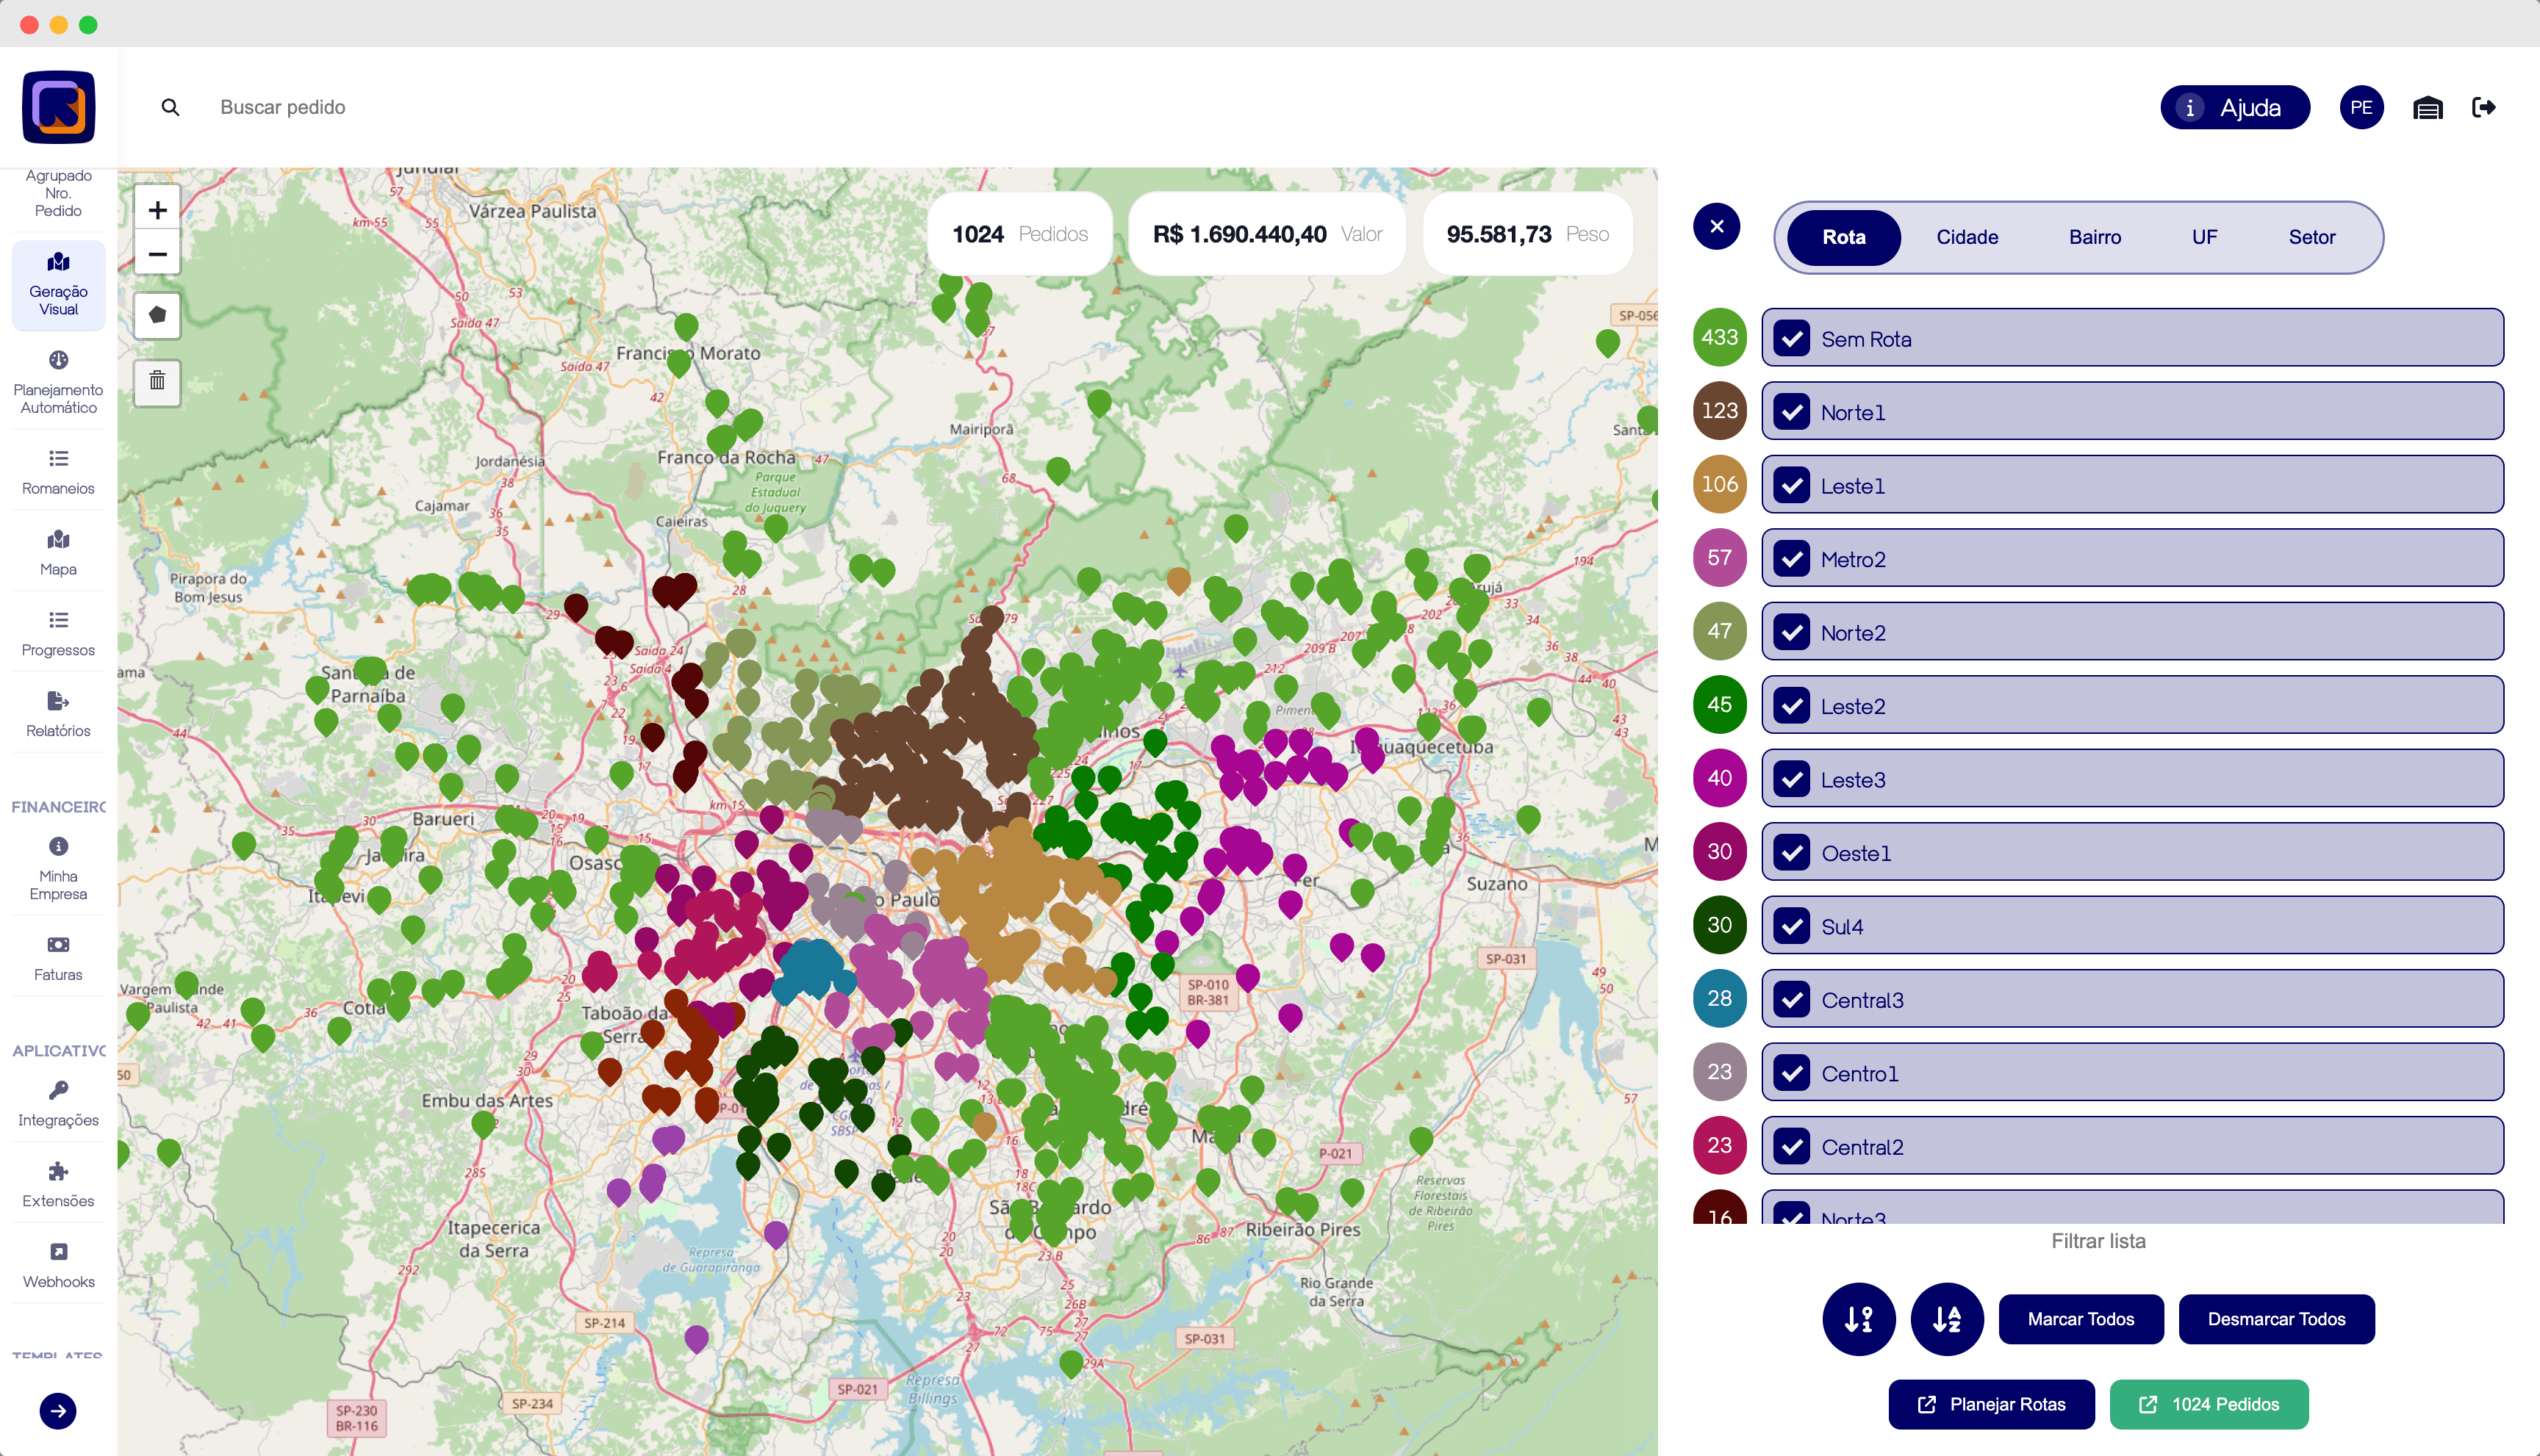Uncheck the Sem Rota checkbox
Screen dimensions: 2540x1456
pos(1792,339)
